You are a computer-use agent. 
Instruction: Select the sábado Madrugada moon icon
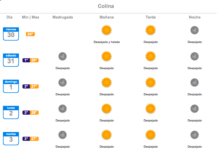tap(63, 56)
